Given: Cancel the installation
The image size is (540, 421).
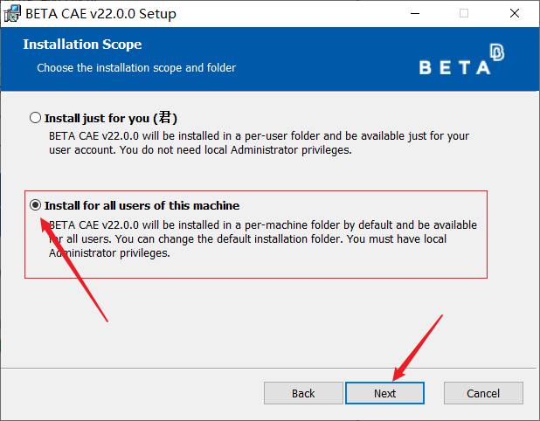Looking at the screenshot, I should coord(483,393).
